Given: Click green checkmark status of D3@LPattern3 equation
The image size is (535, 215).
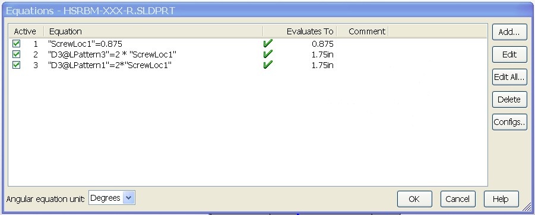Looking at the screenshot, I should click(x=268, y=54).
